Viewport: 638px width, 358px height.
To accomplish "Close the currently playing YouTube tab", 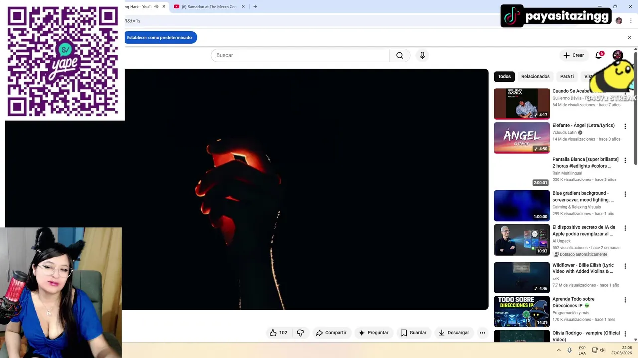I will (x=164, y=7).
